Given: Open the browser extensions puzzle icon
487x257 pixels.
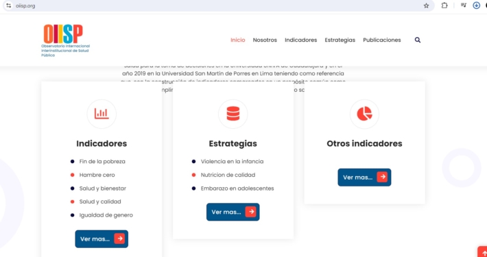Looking at the screenshot, I should (444, 5).
